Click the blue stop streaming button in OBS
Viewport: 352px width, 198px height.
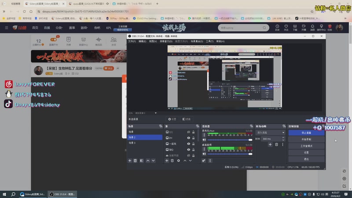[x=306, y=133]
